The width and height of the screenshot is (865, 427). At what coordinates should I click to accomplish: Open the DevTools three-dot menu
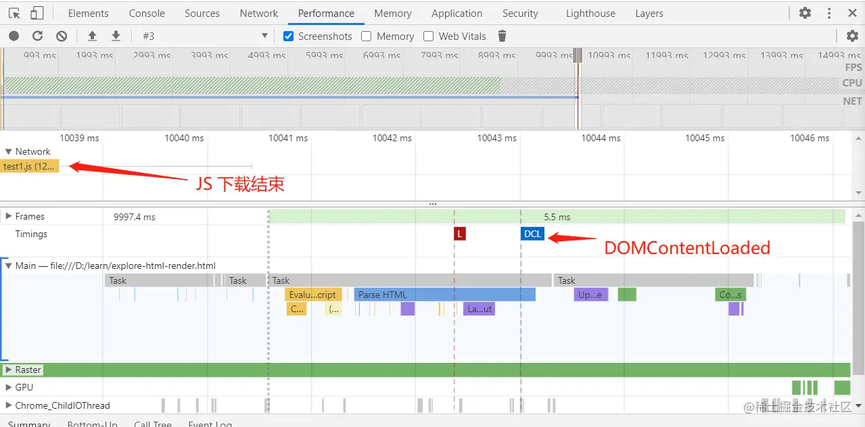[829, 13]
